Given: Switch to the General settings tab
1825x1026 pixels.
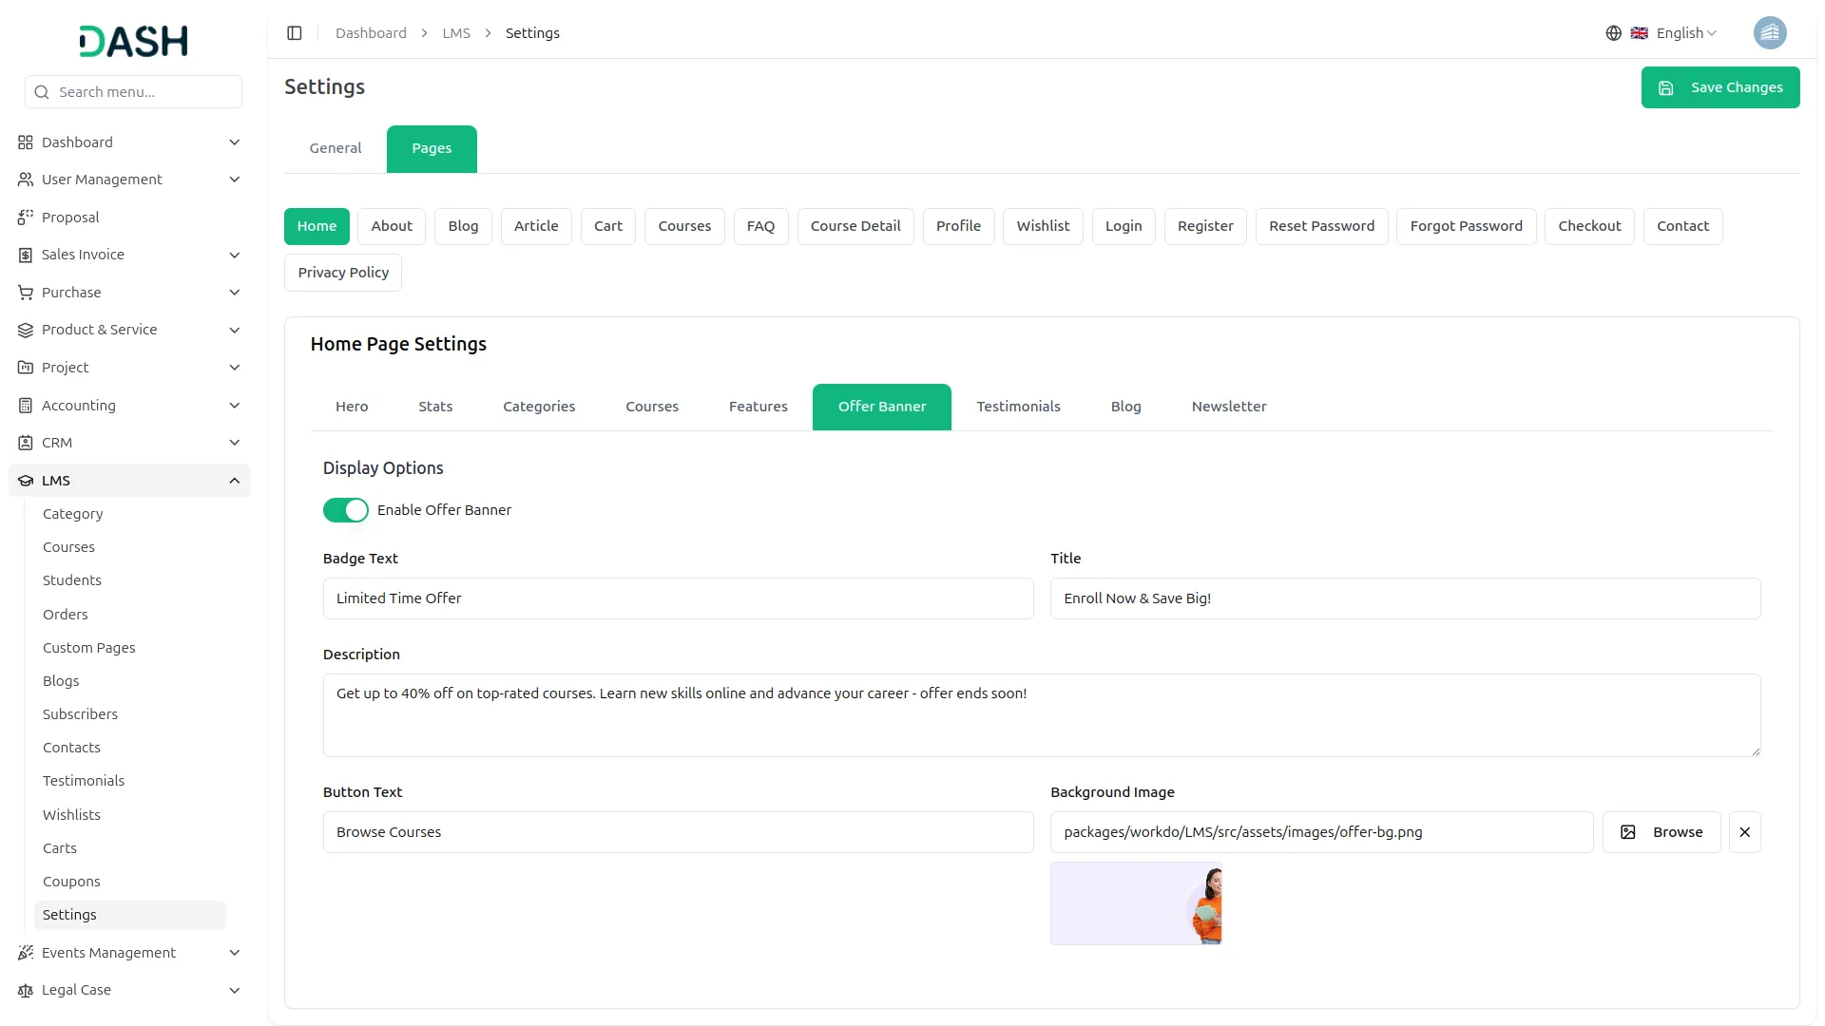Looking at the screenshot, I should (x=336, y=148).
